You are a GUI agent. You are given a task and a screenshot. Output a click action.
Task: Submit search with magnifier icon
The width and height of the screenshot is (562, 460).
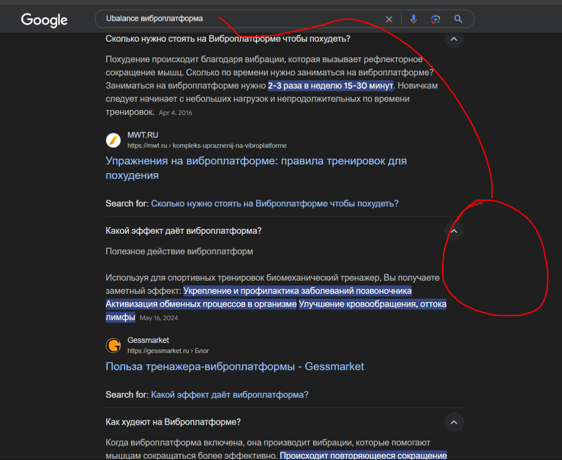click(458, 19)
